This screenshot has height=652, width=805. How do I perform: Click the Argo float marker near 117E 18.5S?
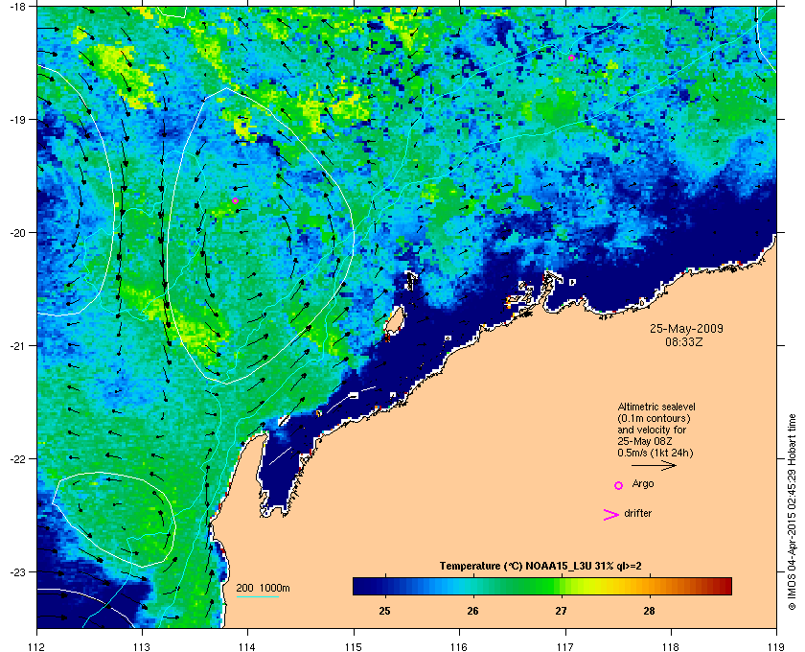tap(571, 58)
